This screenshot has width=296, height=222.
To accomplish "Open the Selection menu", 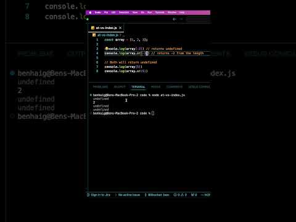I will coord(124,12).
